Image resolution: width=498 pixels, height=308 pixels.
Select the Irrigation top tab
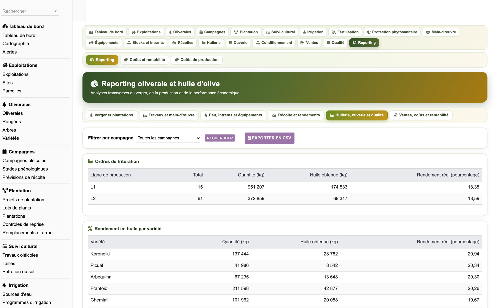pos(313,32)
